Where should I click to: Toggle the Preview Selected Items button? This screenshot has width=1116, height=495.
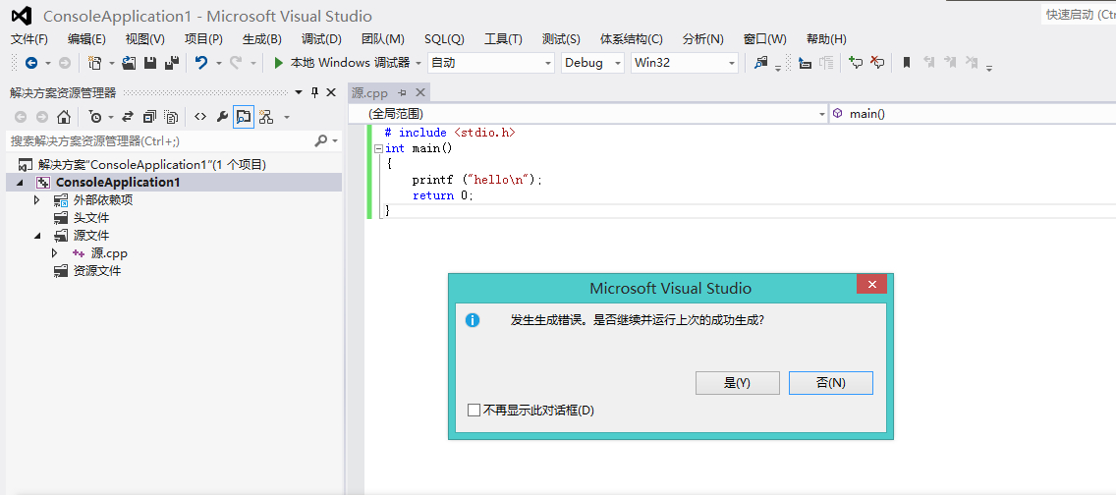pos(244,117)
